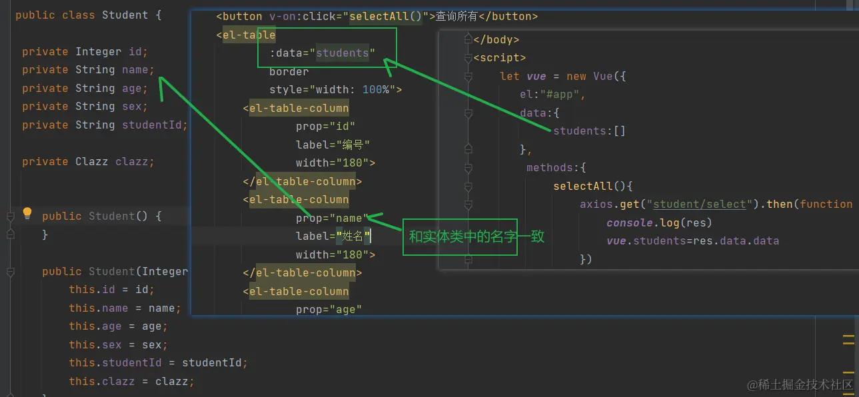Image resolution: width=859 pixels, height=397 pixels.
Task: Select the line "private String sex;"
Action: 85,107
